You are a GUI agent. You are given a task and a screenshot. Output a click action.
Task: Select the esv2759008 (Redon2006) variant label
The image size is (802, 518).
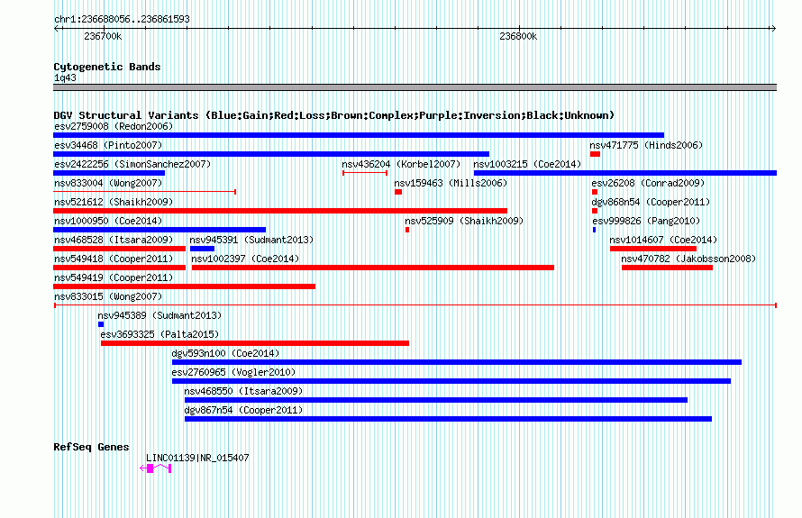[114, 126]
